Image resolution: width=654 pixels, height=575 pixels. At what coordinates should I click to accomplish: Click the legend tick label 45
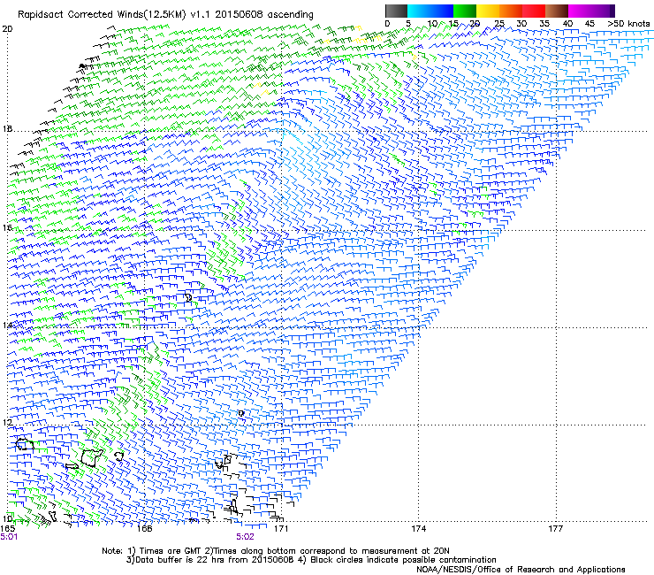click(x=589, y=24)
